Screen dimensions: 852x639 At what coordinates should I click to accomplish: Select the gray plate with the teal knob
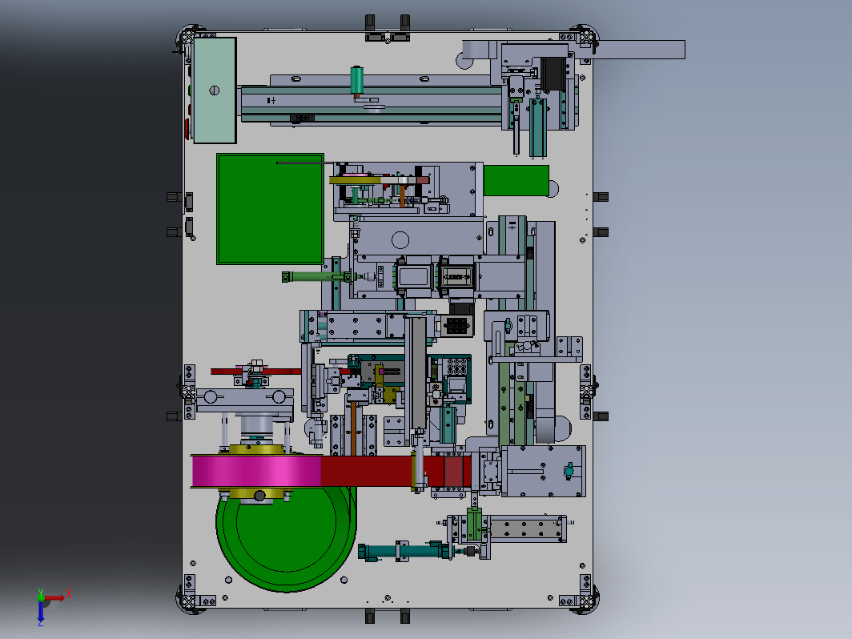[544, 471]
